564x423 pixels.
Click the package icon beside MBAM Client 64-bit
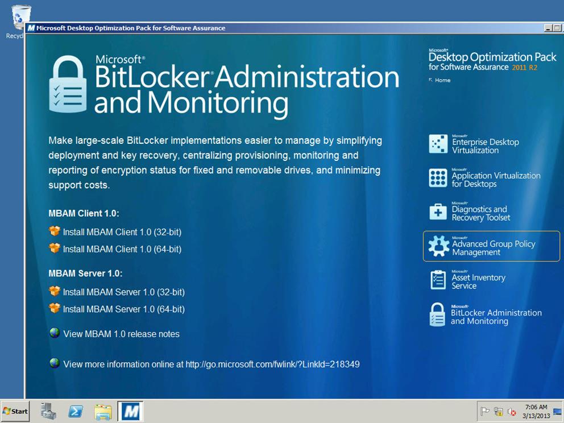[55, 248]
